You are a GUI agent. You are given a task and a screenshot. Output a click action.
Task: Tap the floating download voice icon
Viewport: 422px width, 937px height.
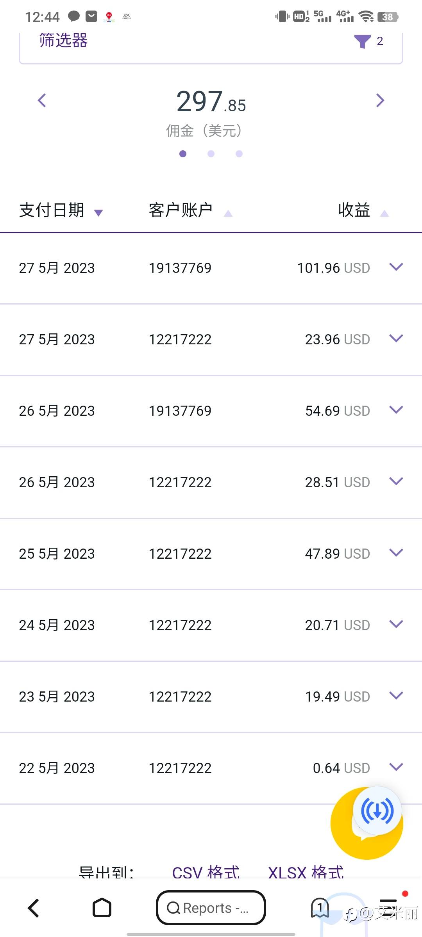pos(377,811)
